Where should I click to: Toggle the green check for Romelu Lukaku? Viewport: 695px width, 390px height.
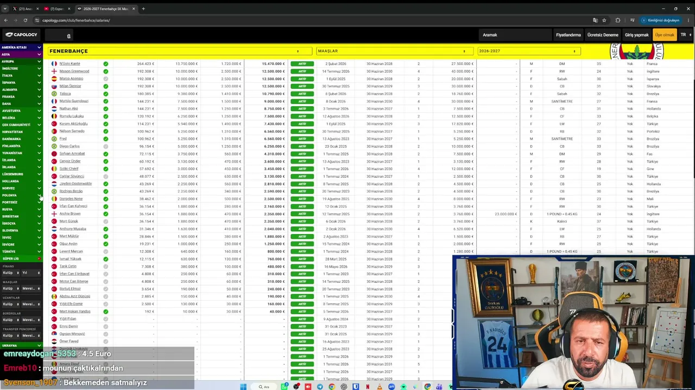(x=106, y=116)
